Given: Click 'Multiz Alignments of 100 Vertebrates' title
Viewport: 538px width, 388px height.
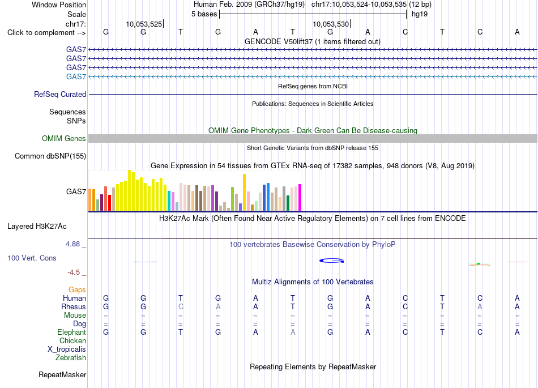Looking at the screenshot, I should click(313, 282).
